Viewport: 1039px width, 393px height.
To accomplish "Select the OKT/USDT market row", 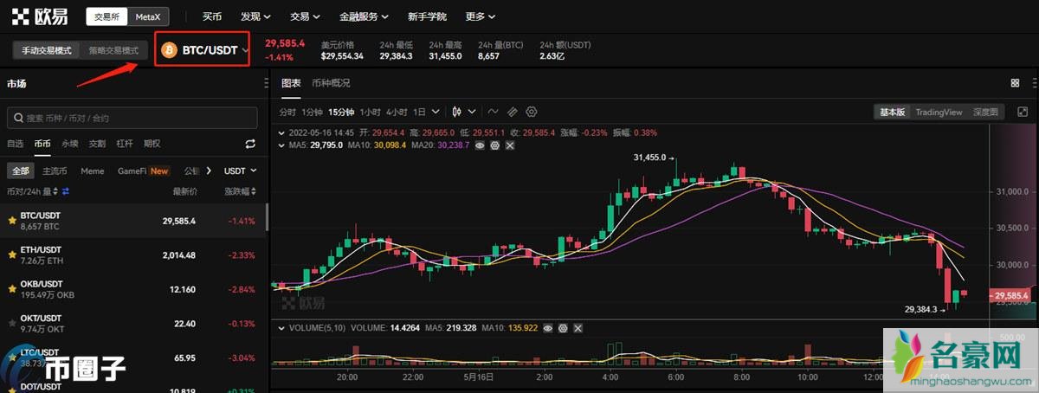I will [132, 324].
